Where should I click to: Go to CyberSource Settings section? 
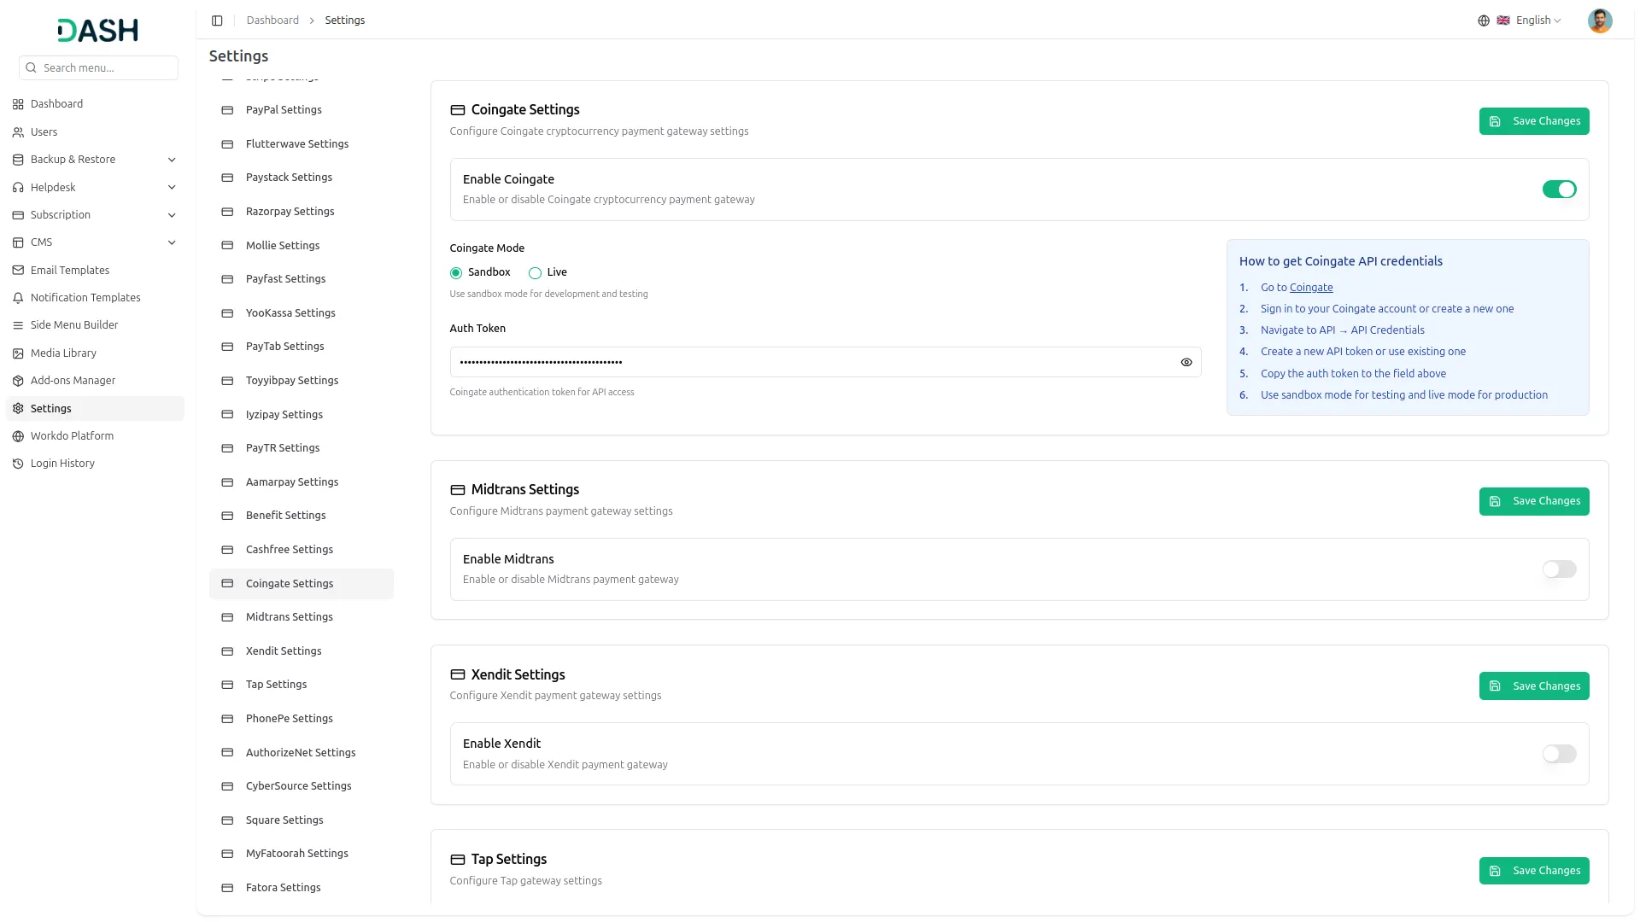302,786
